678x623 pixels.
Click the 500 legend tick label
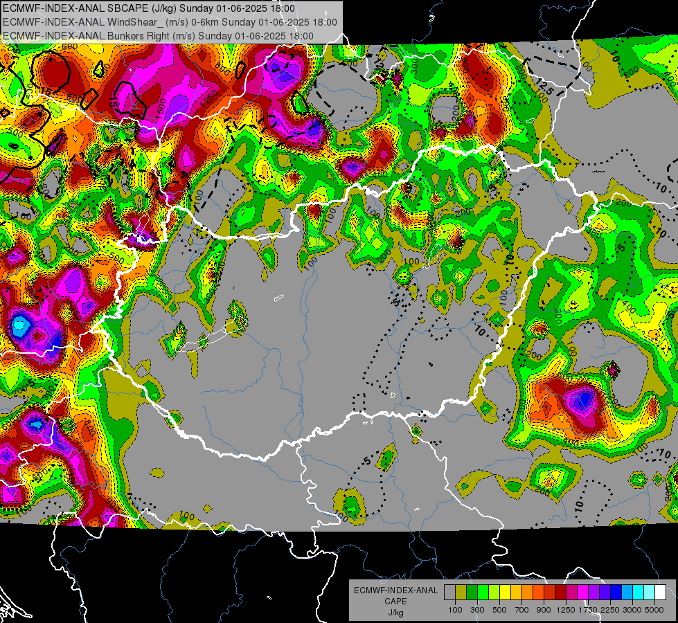click(x=499, y=610)
